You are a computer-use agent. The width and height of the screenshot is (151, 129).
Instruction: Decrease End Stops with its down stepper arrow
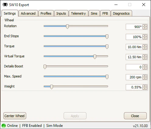coord(145,38)
